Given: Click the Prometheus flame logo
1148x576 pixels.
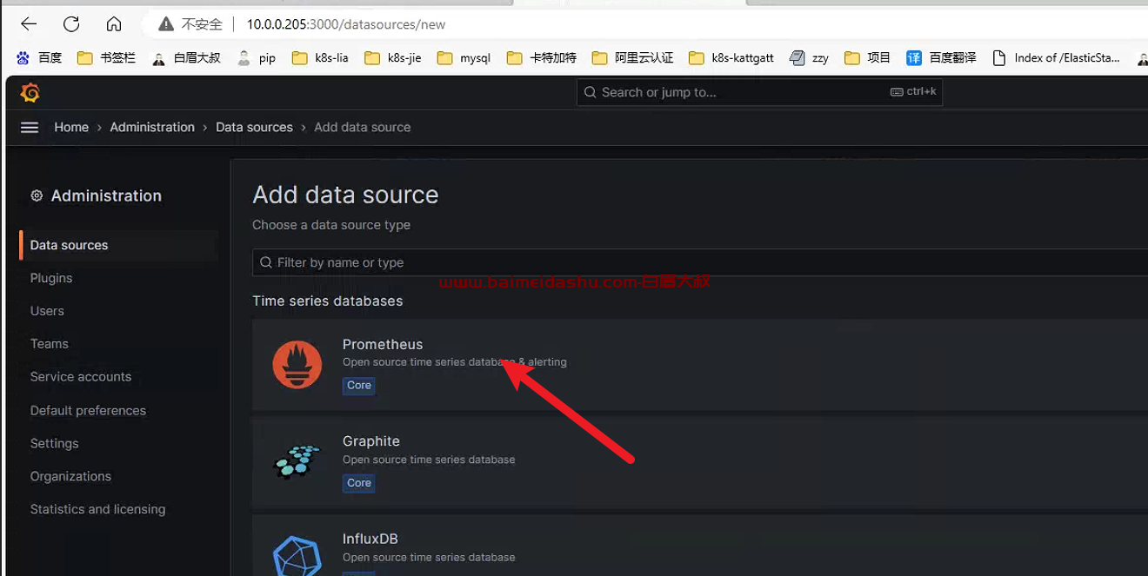Looking at the screenshot, I should pos(297,364).
